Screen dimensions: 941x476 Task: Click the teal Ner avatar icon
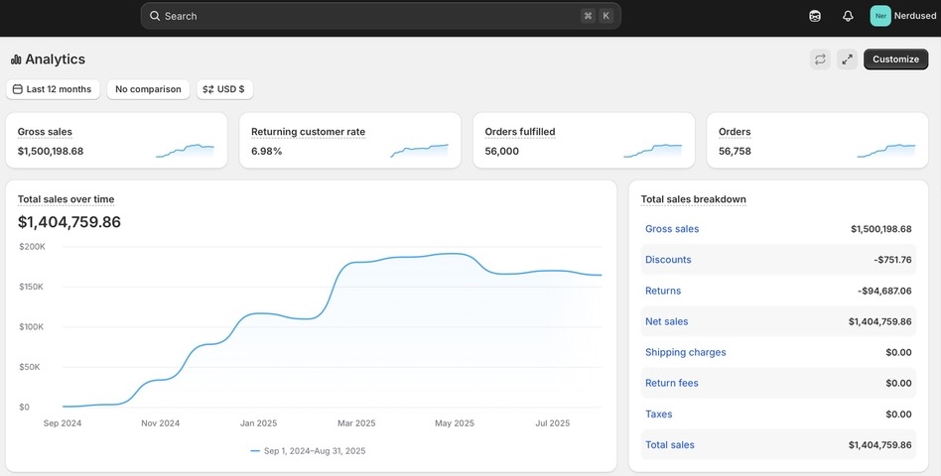[x=880, y=16]
